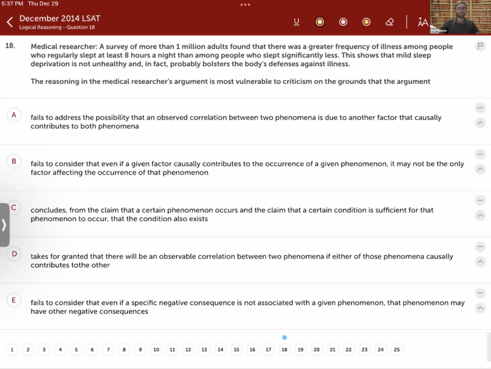Image resolution: width=491 pixels, height=369 pixels.
Task: Expand the left side panel handle
Action: (4, 224)
